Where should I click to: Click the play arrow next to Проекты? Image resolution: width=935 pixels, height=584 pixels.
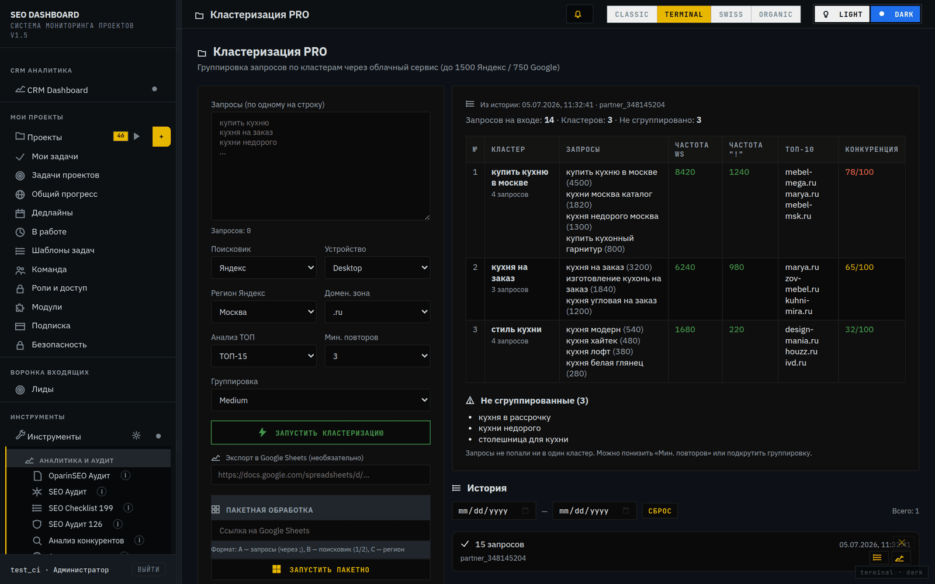[x=137, y=136]
